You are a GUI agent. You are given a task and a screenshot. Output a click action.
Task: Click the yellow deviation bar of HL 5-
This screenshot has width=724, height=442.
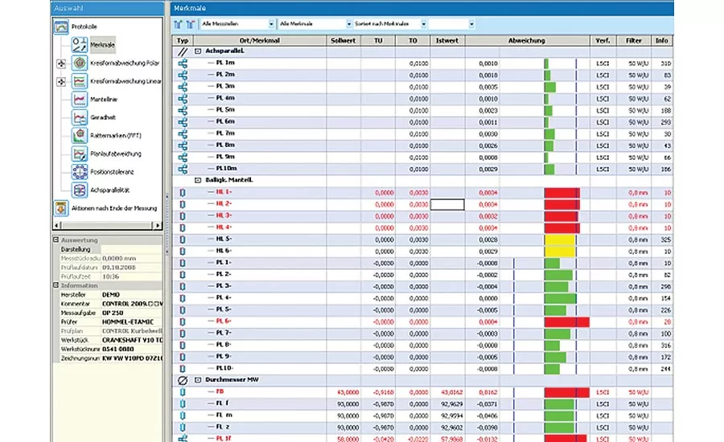pos(560,240)
